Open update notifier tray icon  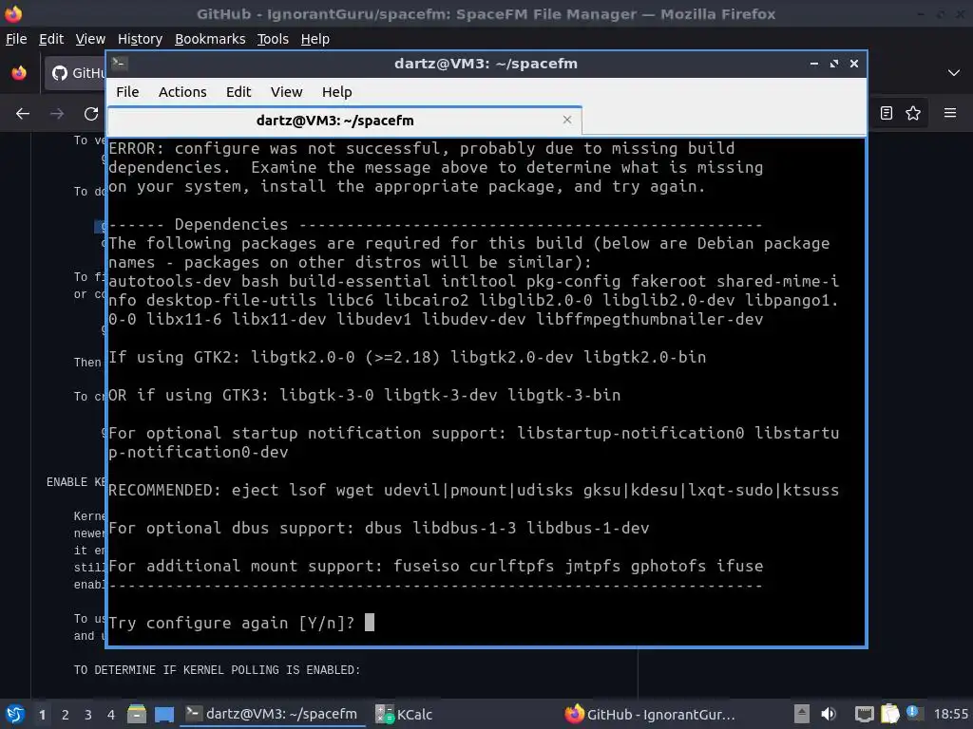pos(913,713)
